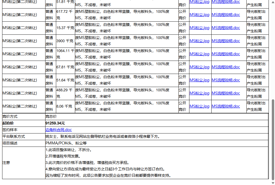Screen dimensions: 275x185
Task: Select the 67.81 千克 quantity cell
Action: click(66, 67)
